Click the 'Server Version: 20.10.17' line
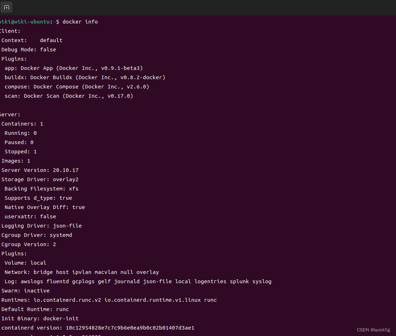This screenshot has width=396, height=336. [40, 170]
